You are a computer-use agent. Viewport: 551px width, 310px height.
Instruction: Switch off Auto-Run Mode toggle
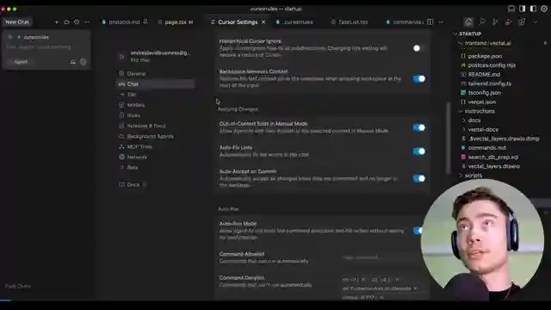click(x=418, y=231)
